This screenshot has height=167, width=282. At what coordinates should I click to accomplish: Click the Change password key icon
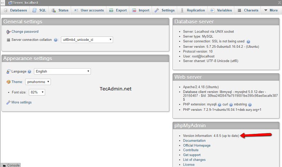[x=8, y=32]
